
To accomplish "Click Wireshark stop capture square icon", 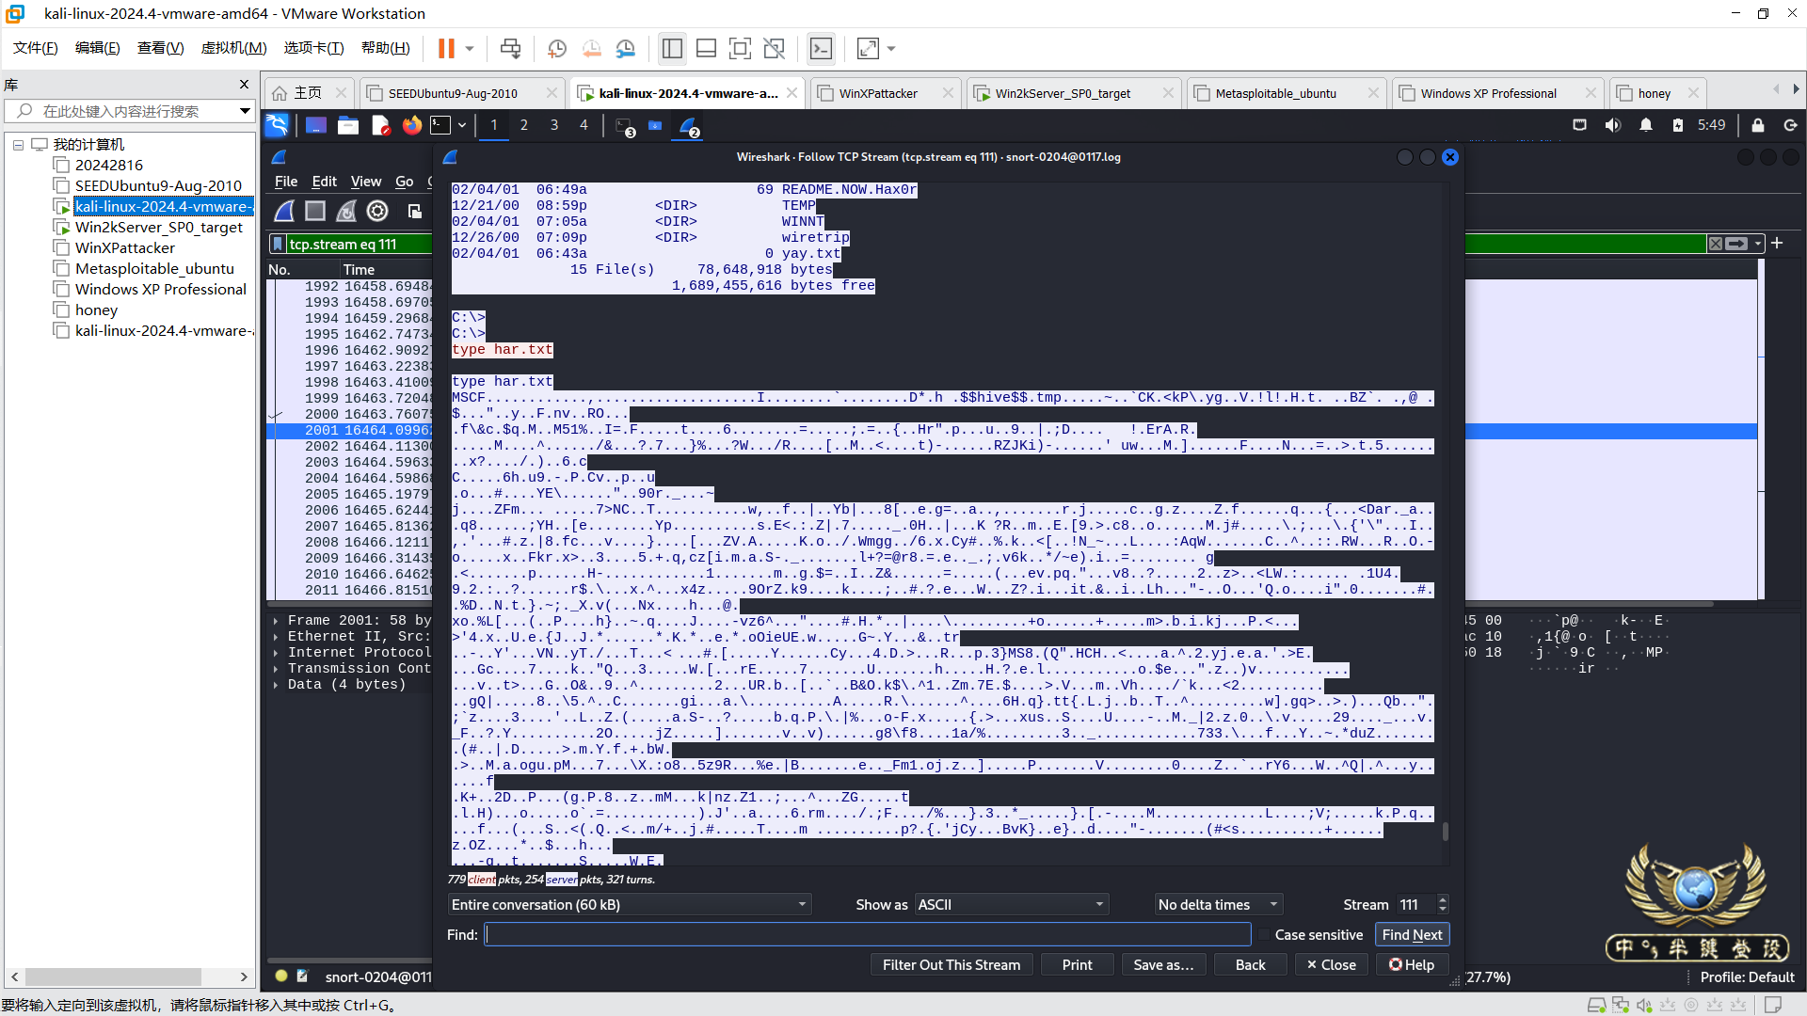I will click(x=315, y=211).
